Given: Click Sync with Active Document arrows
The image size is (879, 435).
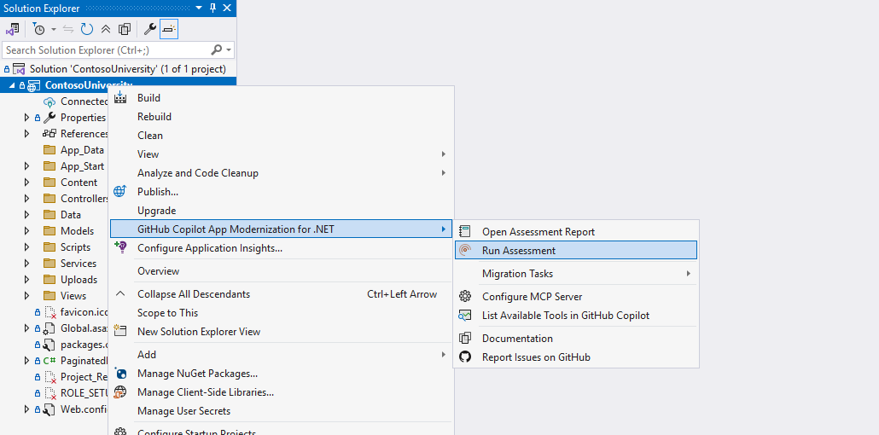Looking at the screenshot, I should coord(68,29).
